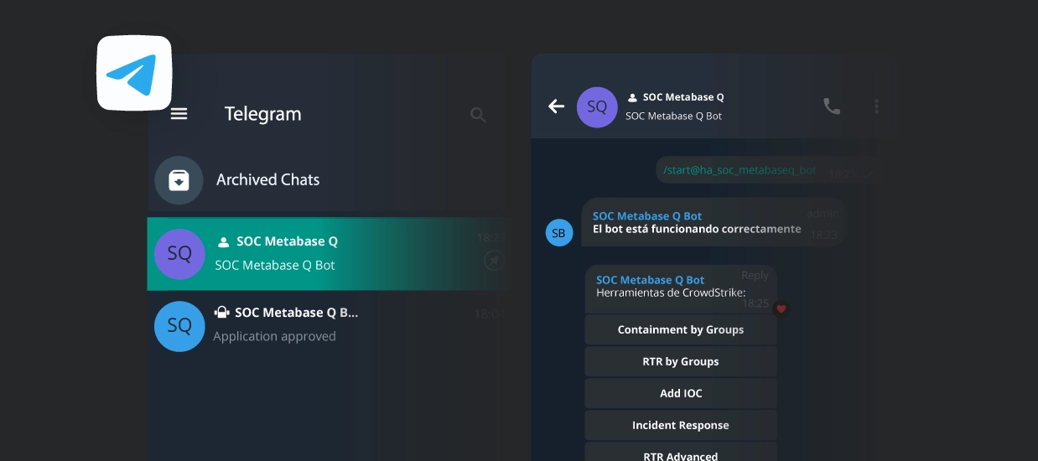Viewport: 1038px width, 461px height.
Task: Click the Telegram paper plane logo
Action: point(134,73)
